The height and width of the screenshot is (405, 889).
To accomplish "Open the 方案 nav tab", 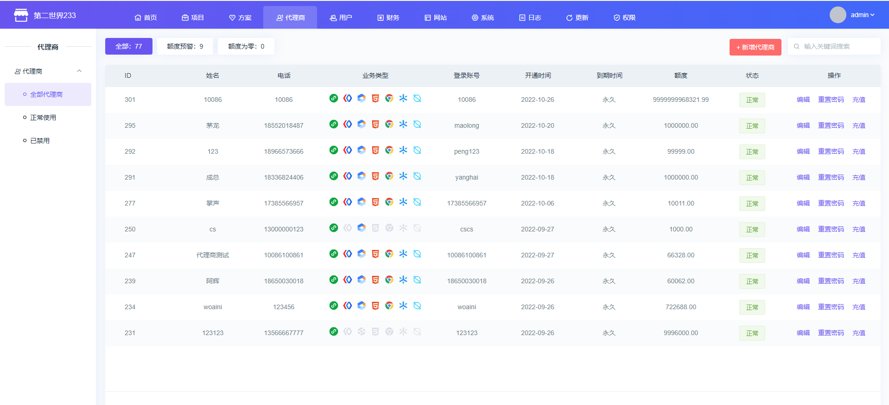I will [240, 18].
